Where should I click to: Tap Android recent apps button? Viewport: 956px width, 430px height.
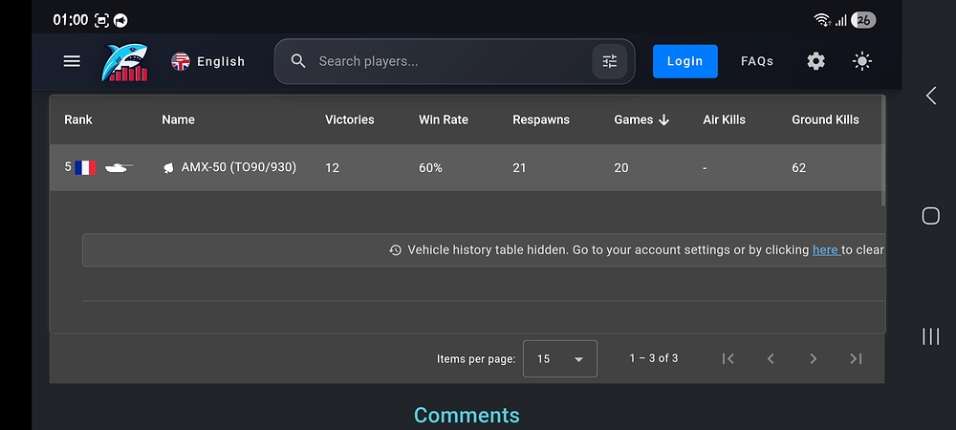930,336
